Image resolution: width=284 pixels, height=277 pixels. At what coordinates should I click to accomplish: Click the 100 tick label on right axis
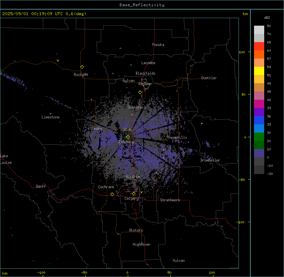pos(242,52)
